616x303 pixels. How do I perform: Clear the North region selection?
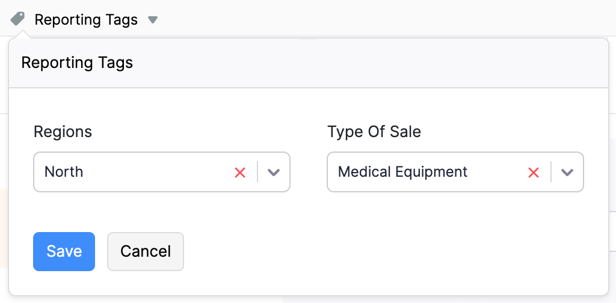(240, 173)
